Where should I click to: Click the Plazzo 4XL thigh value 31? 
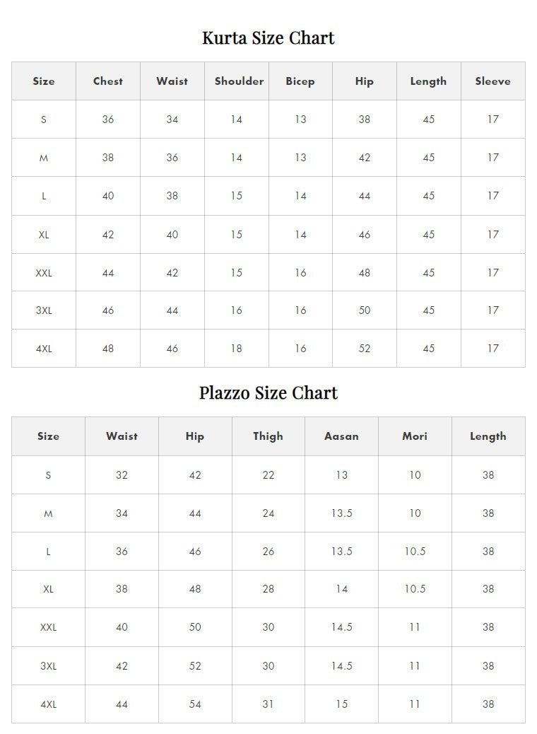coord(268,704)
